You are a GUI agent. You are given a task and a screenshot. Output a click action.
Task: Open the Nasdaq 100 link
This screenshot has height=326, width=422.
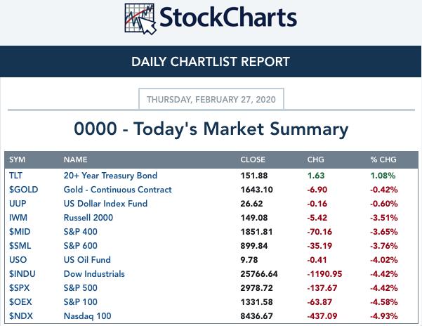point(88,316)
